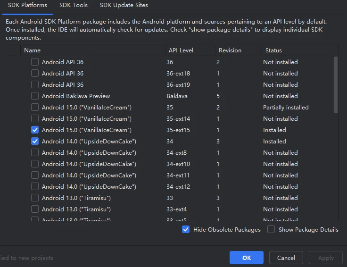The height and width of the screenshot is (267, 347).
Task: Check Android 14.0 row 34-ext8 checkbox
Action: tap(35, 152)
